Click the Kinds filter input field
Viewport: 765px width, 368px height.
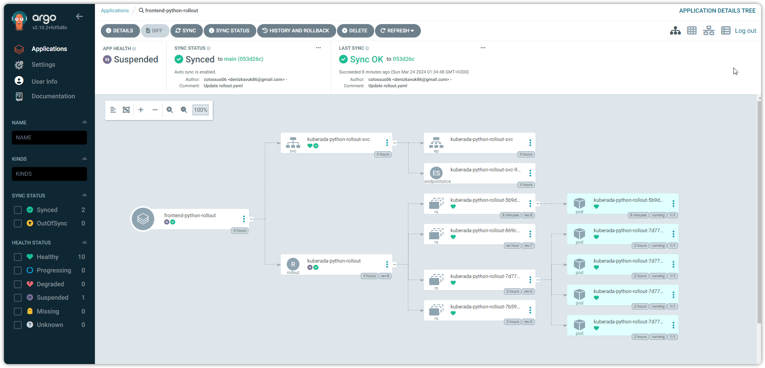click(49, 174)
